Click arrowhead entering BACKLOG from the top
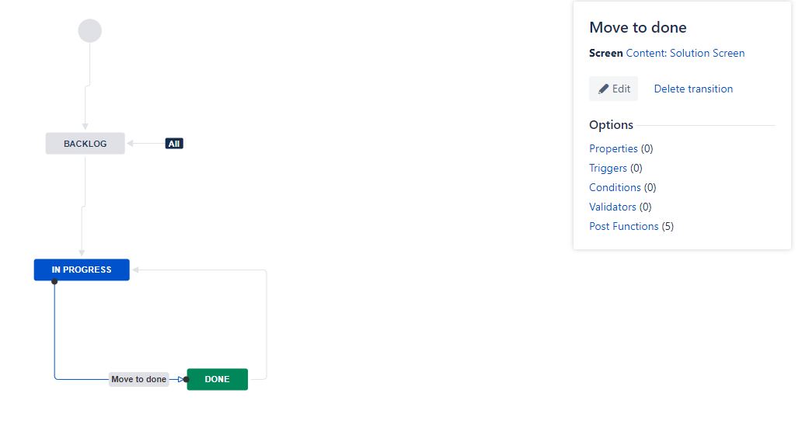Viewport: 802px width, 435px height. point(85,127)
